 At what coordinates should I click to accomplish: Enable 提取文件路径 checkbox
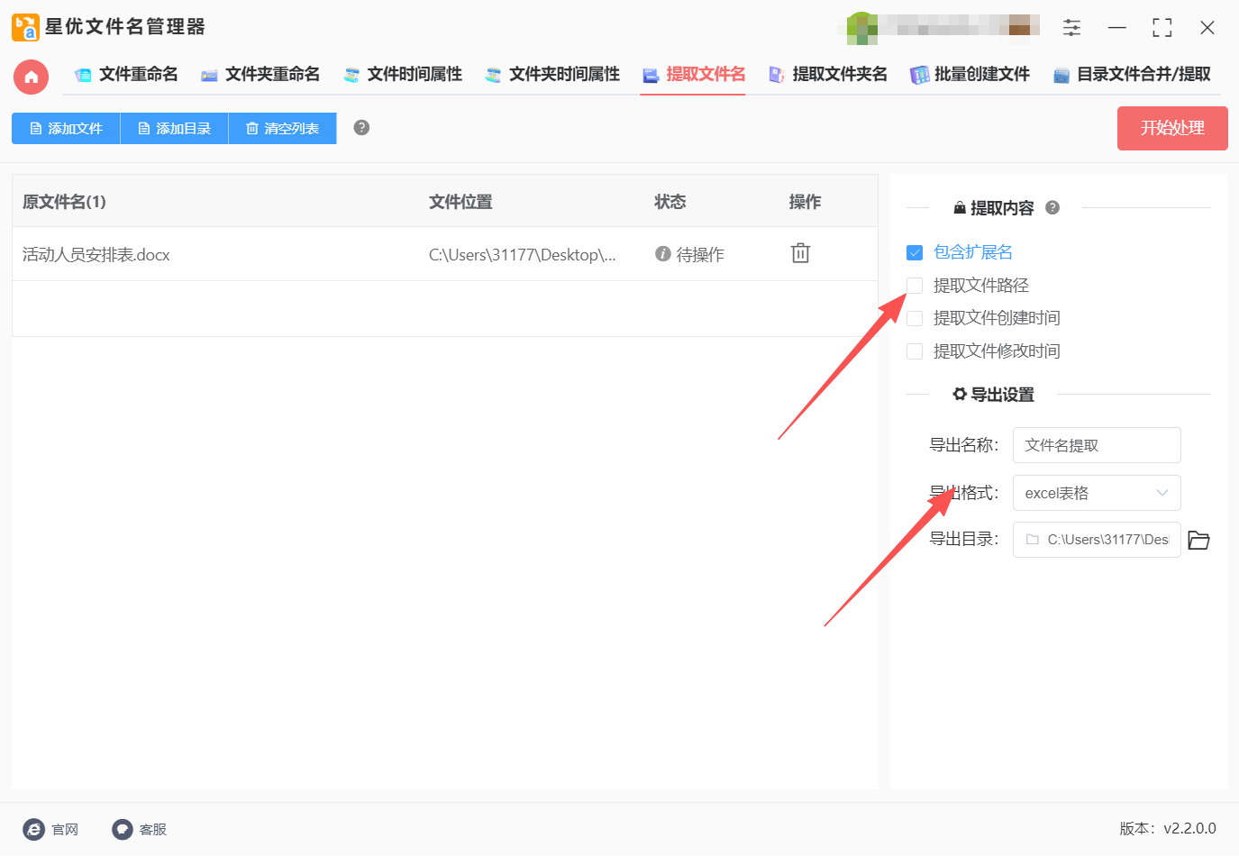(915, 286)
